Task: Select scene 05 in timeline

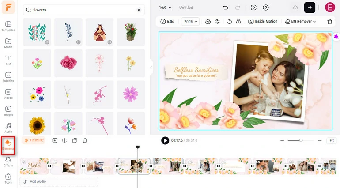Action: tap(168, 166)
